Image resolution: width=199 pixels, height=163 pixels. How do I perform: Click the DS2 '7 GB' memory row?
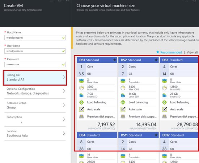139,74
